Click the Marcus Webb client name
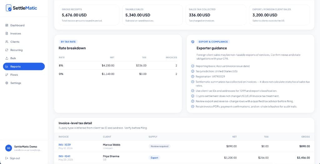The width and height of the screenshot is (320, 164). click(112, 145)
